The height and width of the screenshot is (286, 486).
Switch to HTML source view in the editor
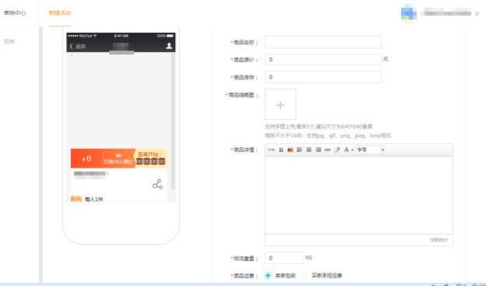coord(271,150)
